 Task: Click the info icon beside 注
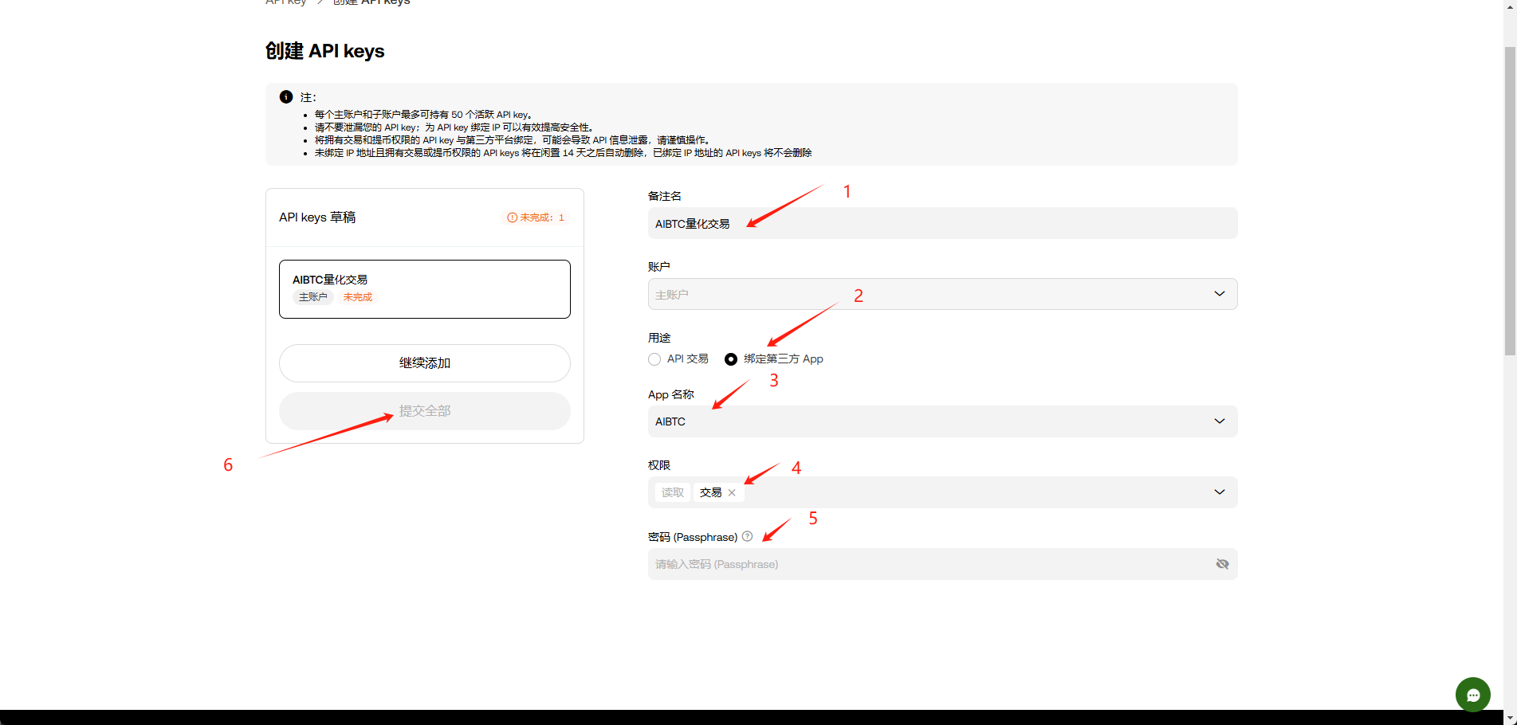pyautogui.click(x=286, y=97)
